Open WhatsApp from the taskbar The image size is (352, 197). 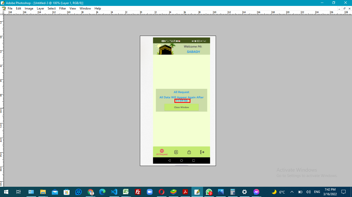coord(209,192)
